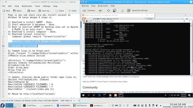The image size is (193, 108).
Task: Open the Tools menu in KWrite
Action: tap(37, 6)
